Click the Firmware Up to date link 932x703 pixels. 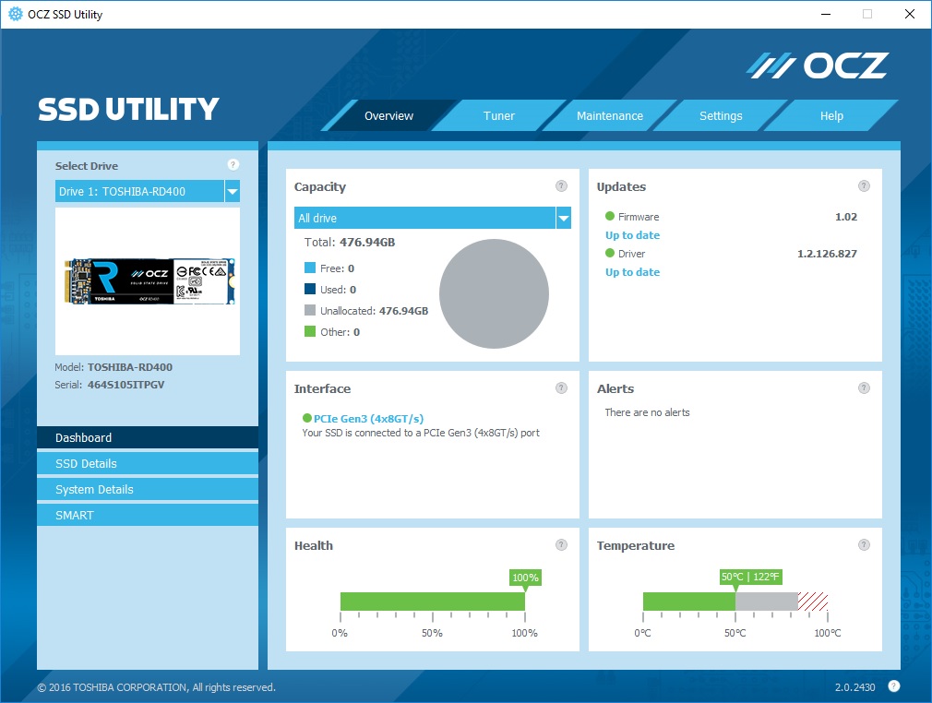click(632, 235)
